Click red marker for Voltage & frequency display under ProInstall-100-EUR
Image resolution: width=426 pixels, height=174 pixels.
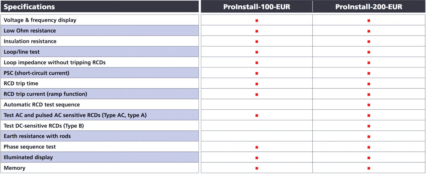click(x=257, y=20)
